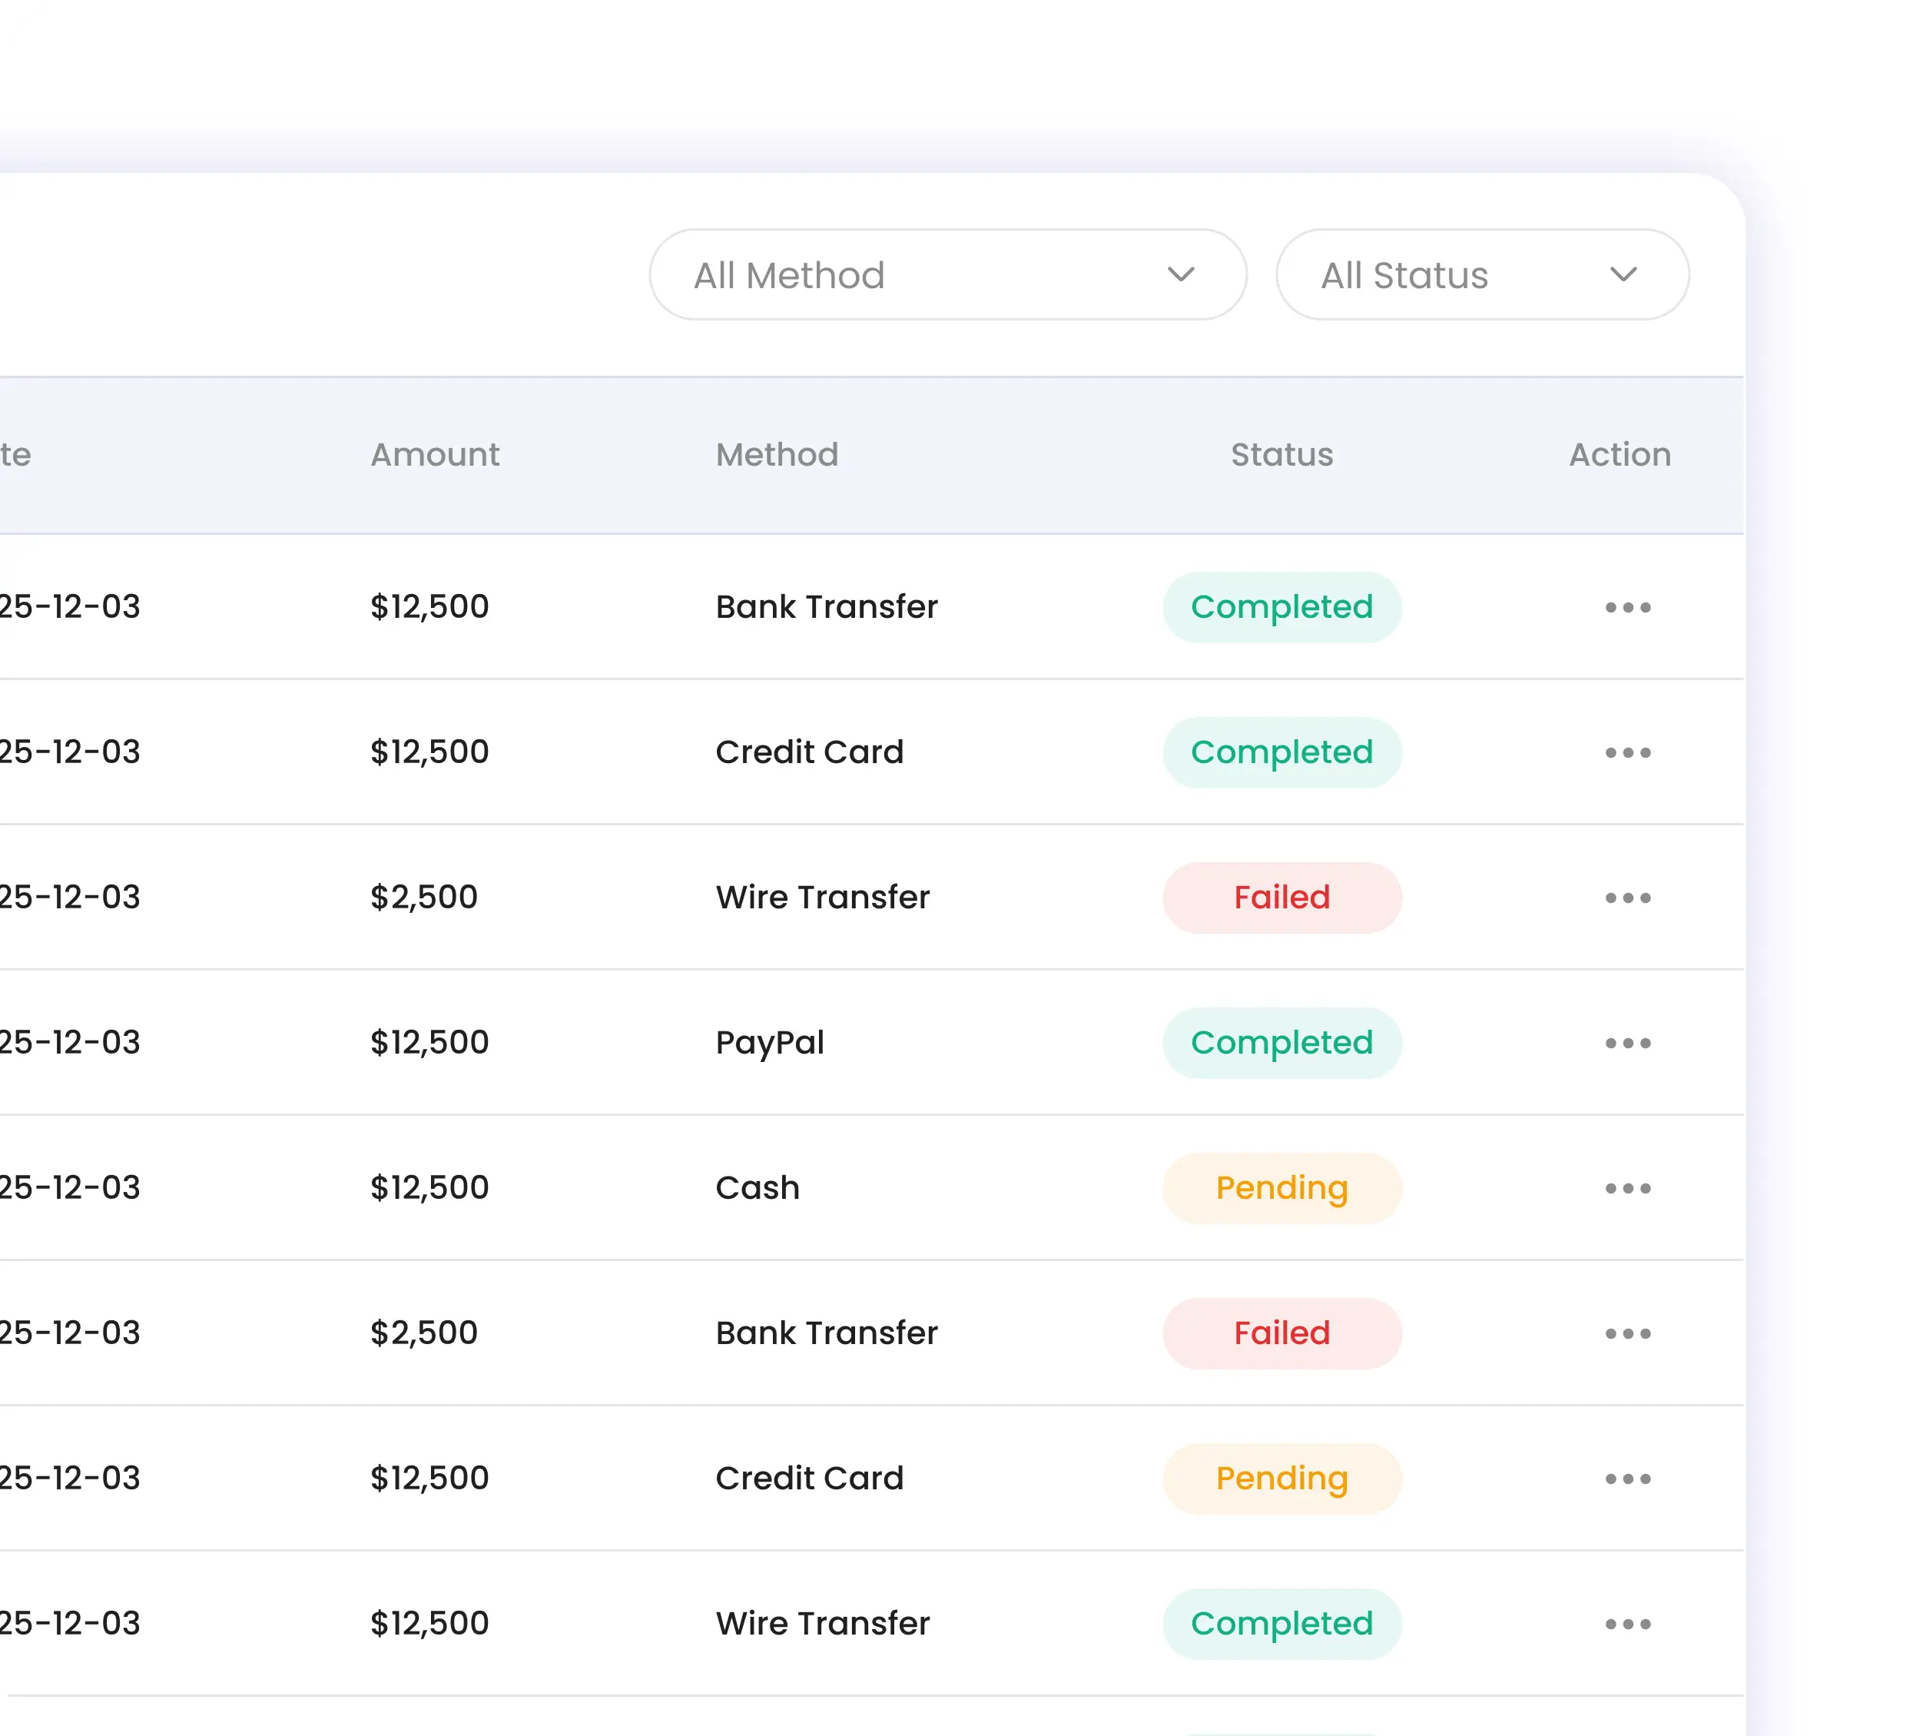Click the $2,500 amount on Wire Transfer
This screenshot has height=1736, width=1913.
click(x=423, y=898)
